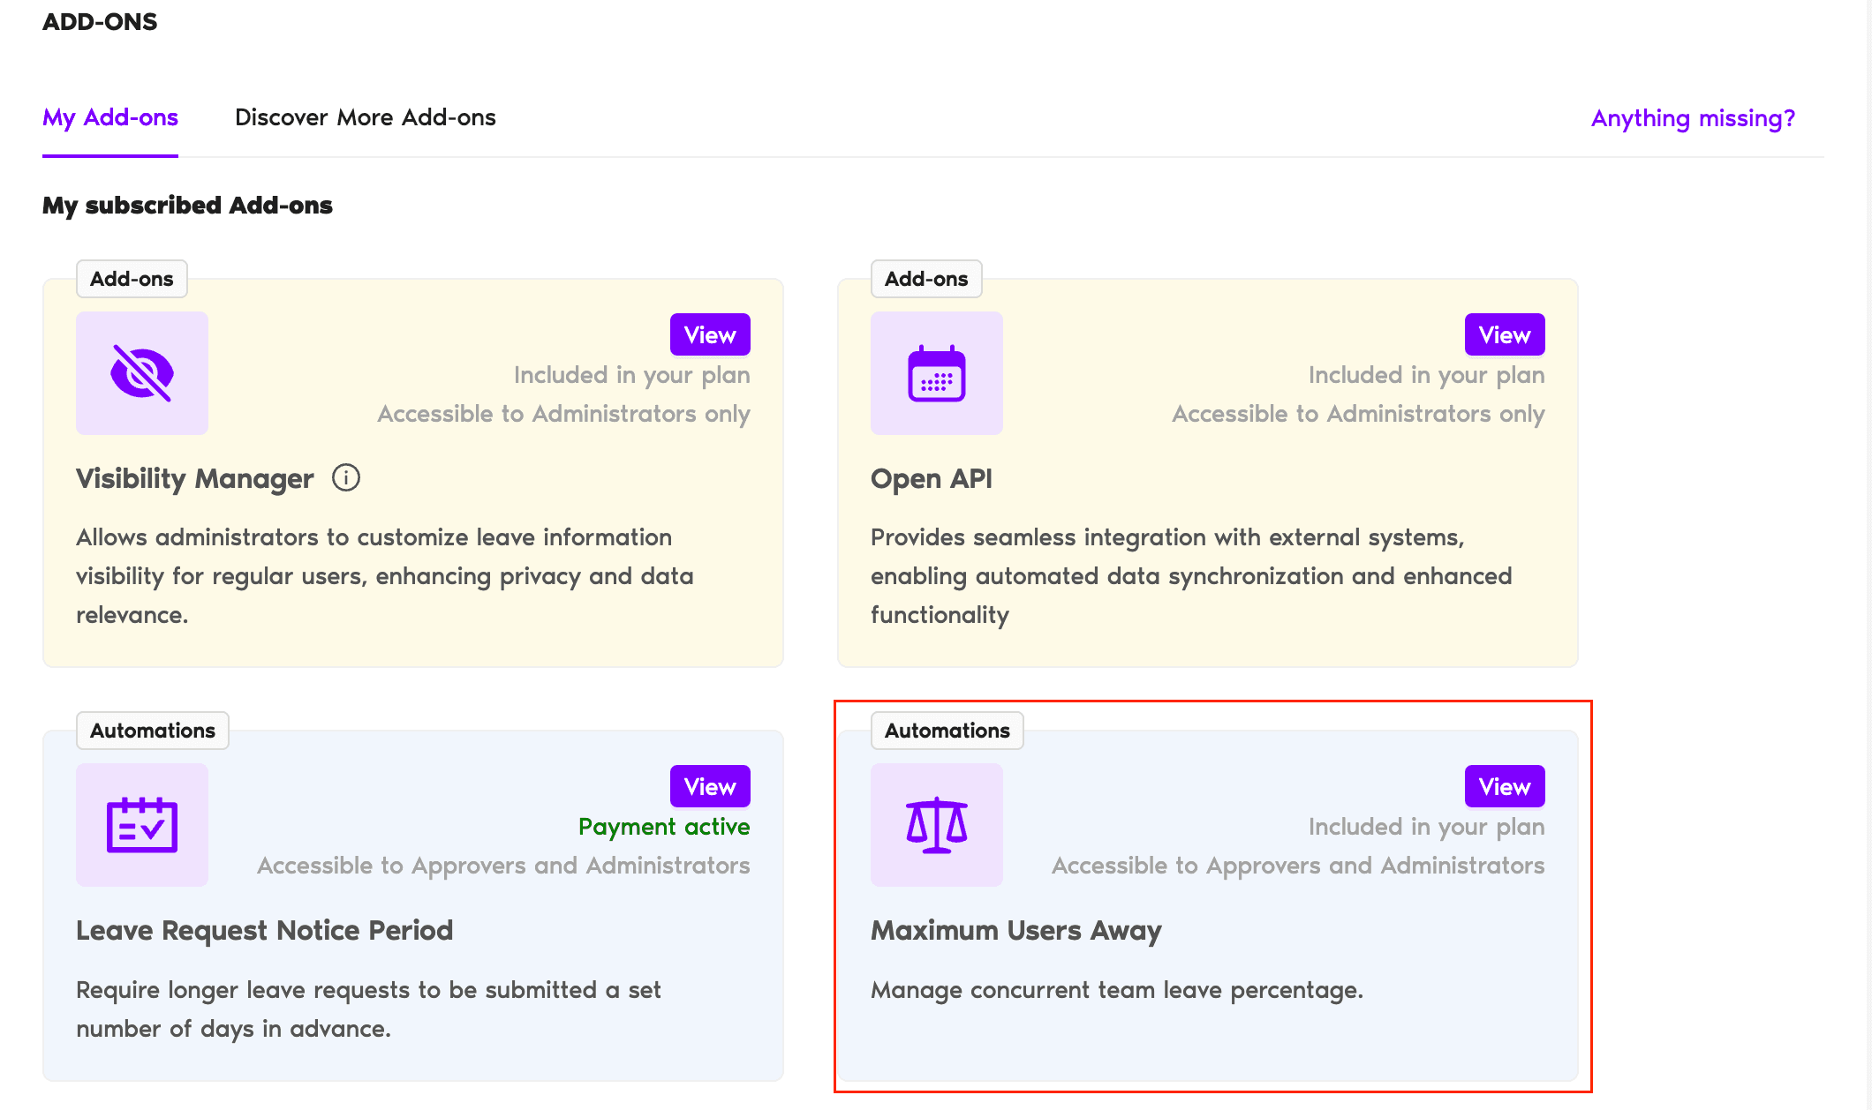The width and height of the screenshot is (1872, 1110).
Task: Click Add-ons tag on Visibility Manager card
Action: 132,279
